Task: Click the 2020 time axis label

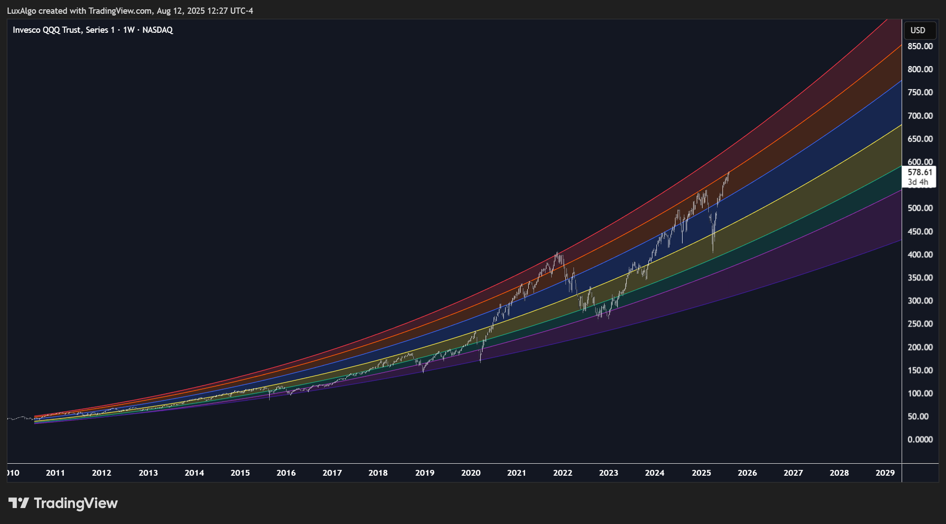Action: click(471, 473)
